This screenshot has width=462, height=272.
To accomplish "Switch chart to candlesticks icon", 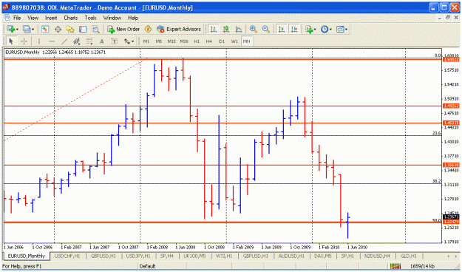I will pos(226,29).
